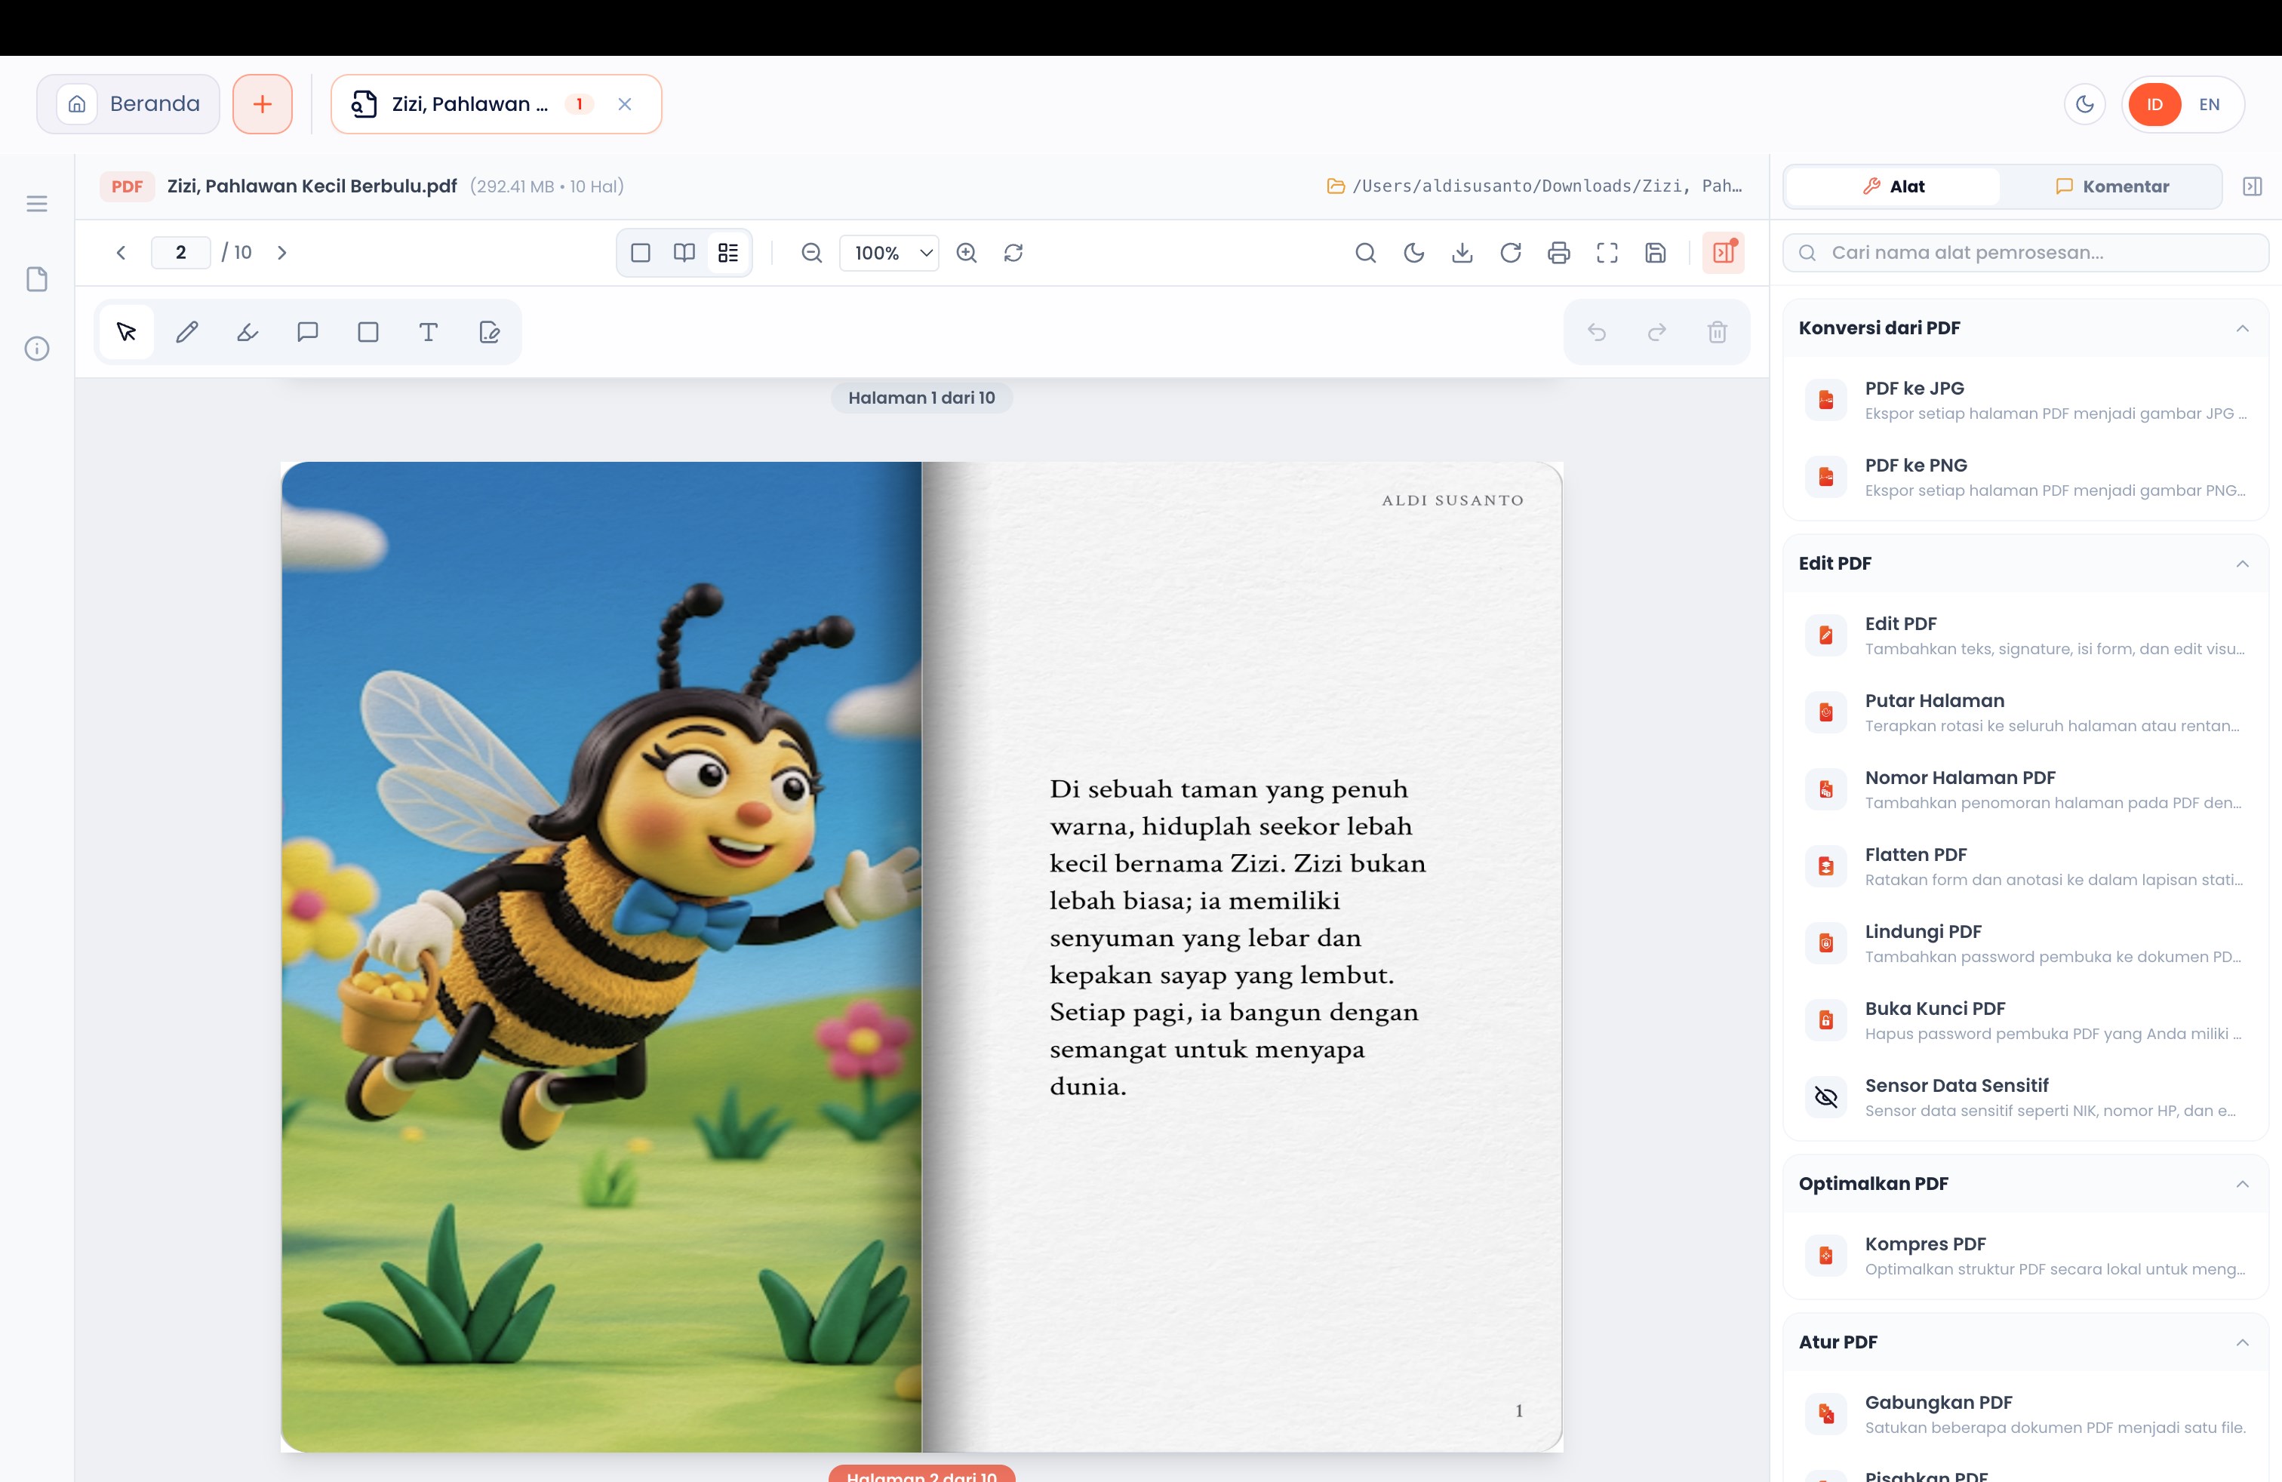Image resolution: width=2282 pixels, height=1482 pixels.
Task: Print the document
Action: [x=1559, y=252]
